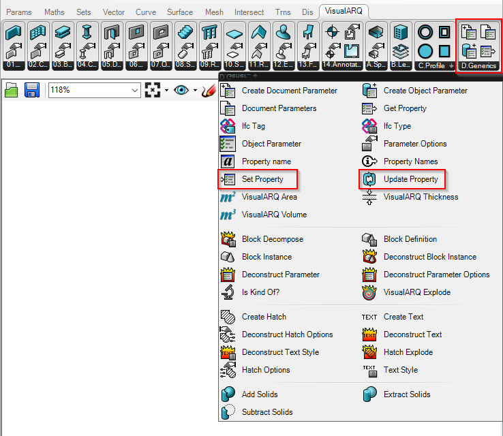This screenshot has width=503, height=436.
Task: Choose Deconstruct Block Instance component
Action: (419, 257)
